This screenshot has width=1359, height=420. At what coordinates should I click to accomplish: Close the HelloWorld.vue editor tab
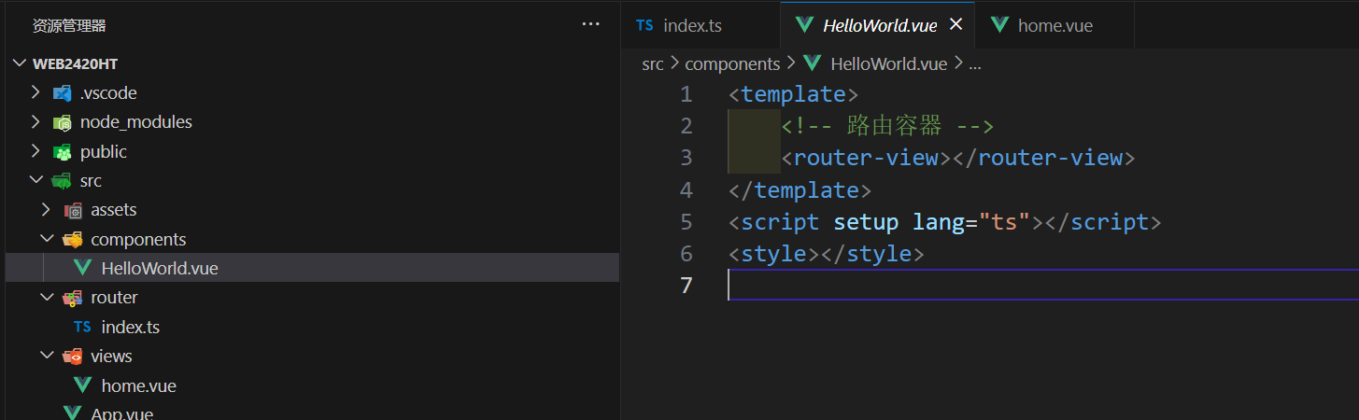click(x=956, y=25)
